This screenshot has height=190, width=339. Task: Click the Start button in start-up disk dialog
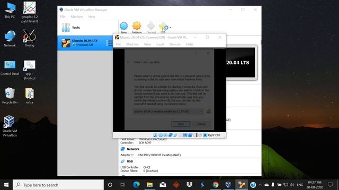coord(181,124)
